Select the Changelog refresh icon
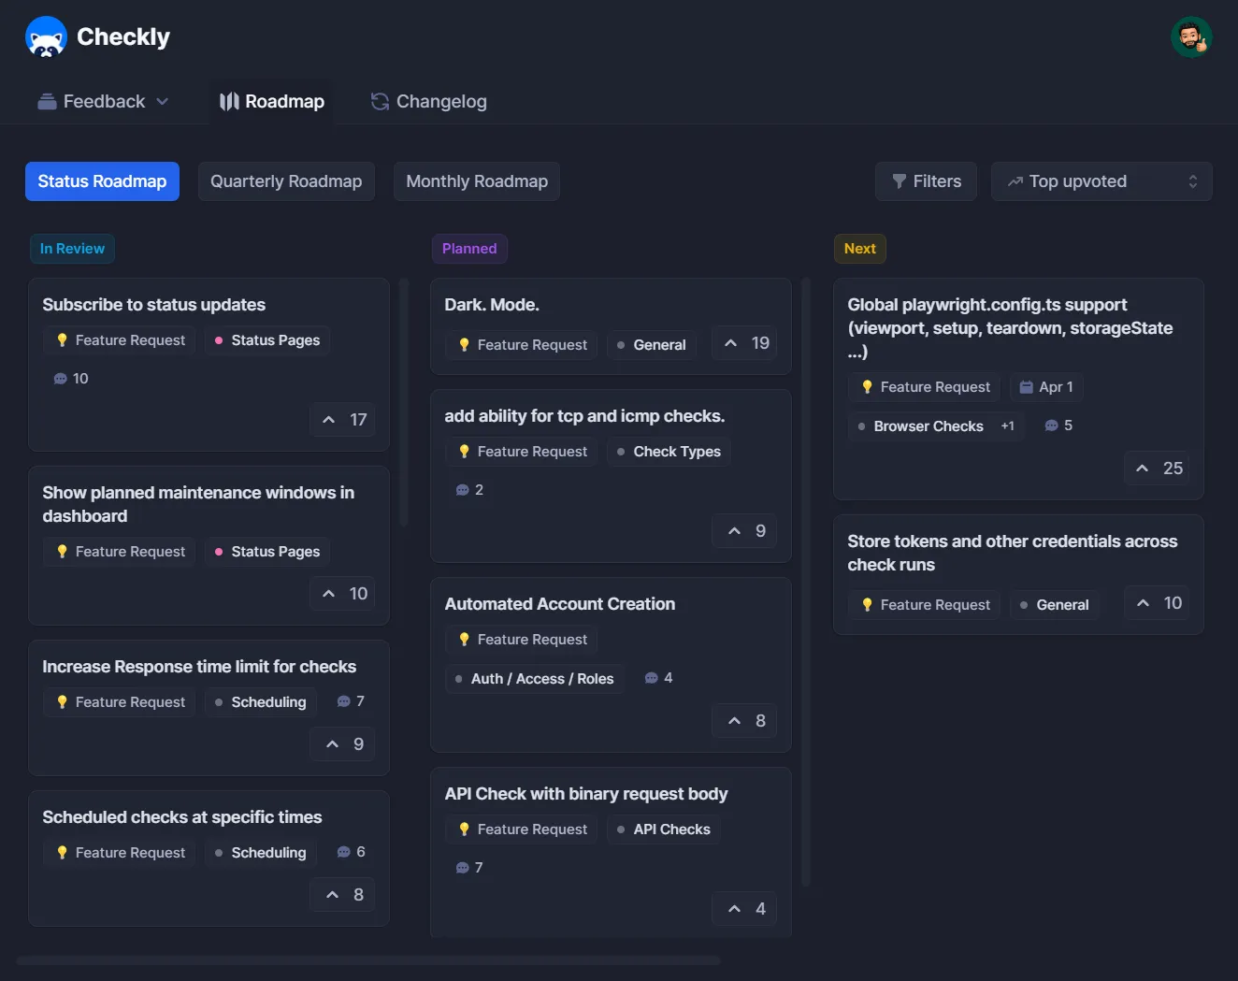The image size is (1238, 981). click(379, 101)
